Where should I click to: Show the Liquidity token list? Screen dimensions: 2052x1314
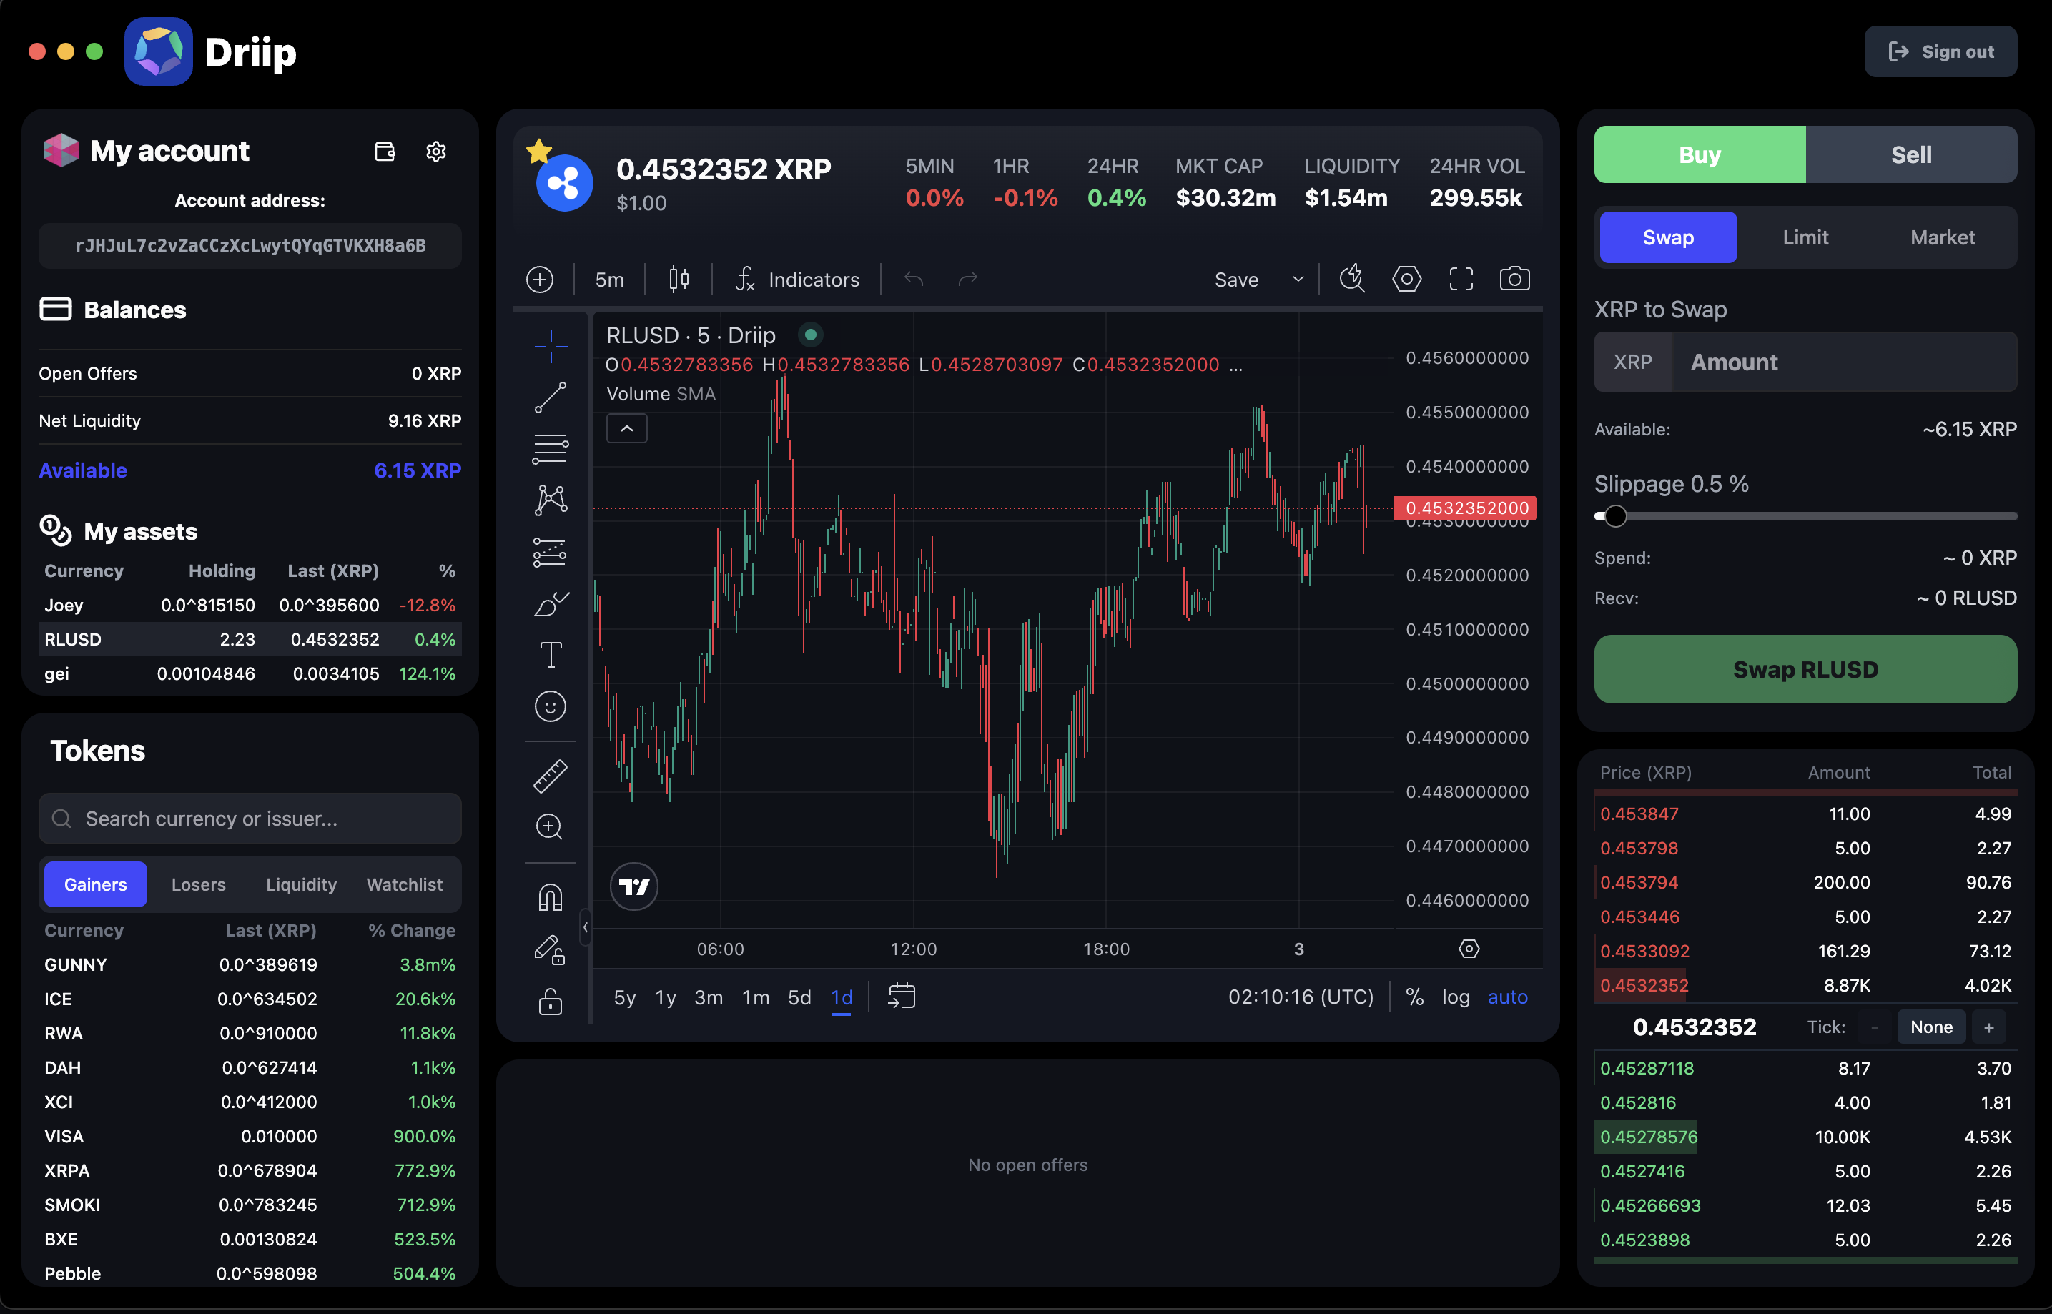(x=301, y=885)
